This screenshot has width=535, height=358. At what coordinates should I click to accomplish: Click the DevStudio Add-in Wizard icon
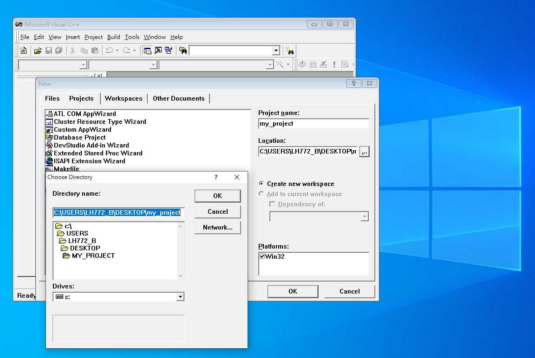point(50,145)
